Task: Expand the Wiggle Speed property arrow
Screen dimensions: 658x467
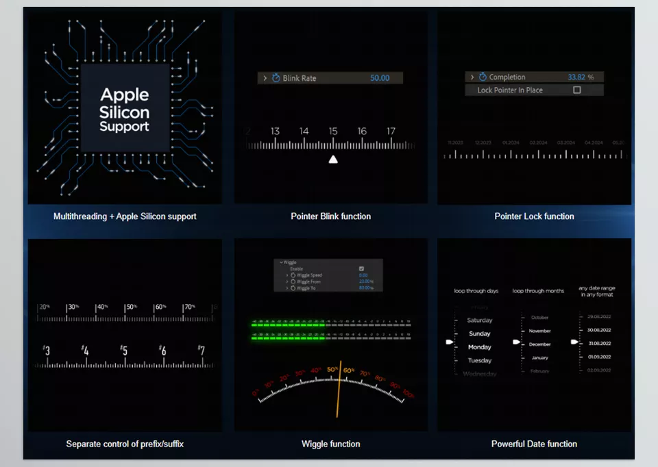Action: click(287, 275)
